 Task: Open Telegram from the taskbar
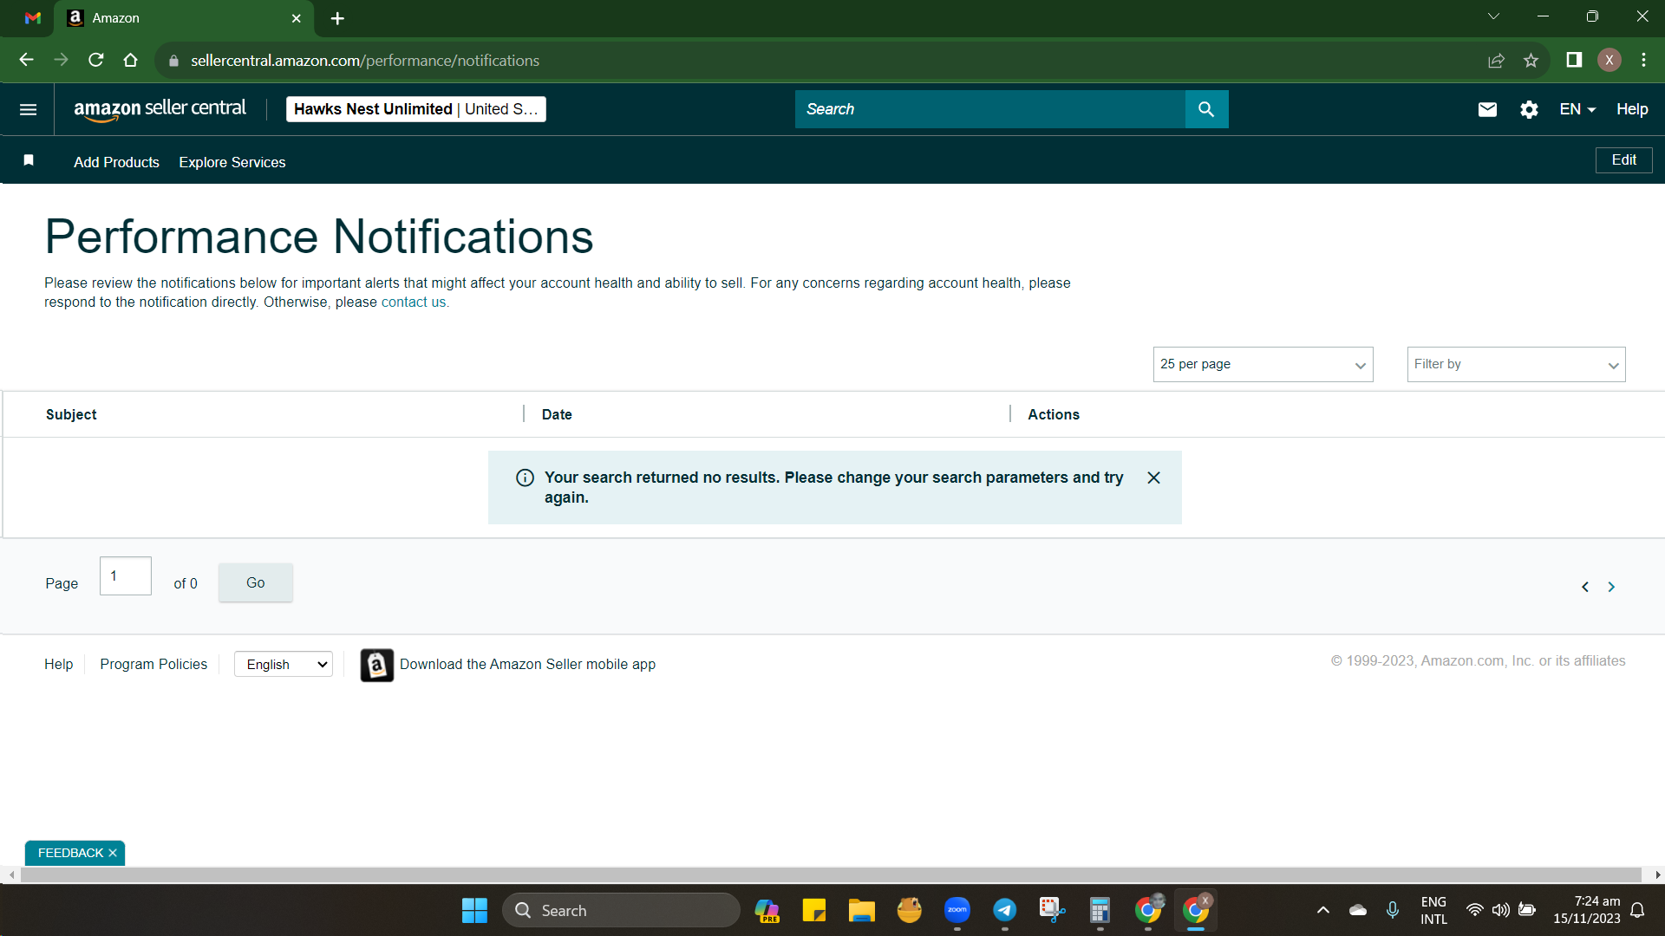tap(1004, 910)
